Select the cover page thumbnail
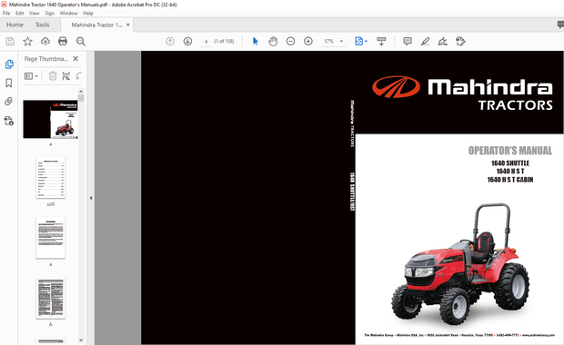Image resolution: width=564 pixels, height=345 pixels. tap(50, 119)
